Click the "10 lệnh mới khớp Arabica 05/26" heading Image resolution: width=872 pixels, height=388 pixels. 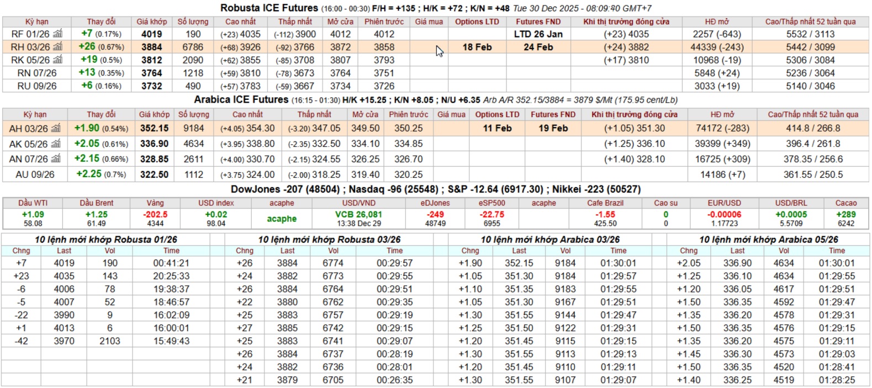[768, 240]
